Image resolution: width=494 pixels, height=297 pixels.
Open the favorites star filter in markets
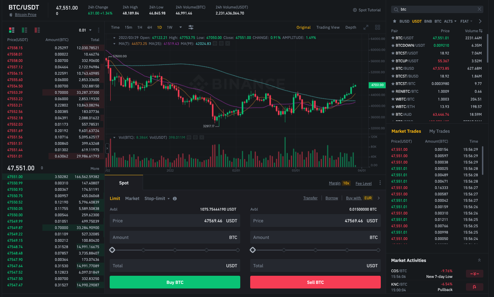(394, 21)
